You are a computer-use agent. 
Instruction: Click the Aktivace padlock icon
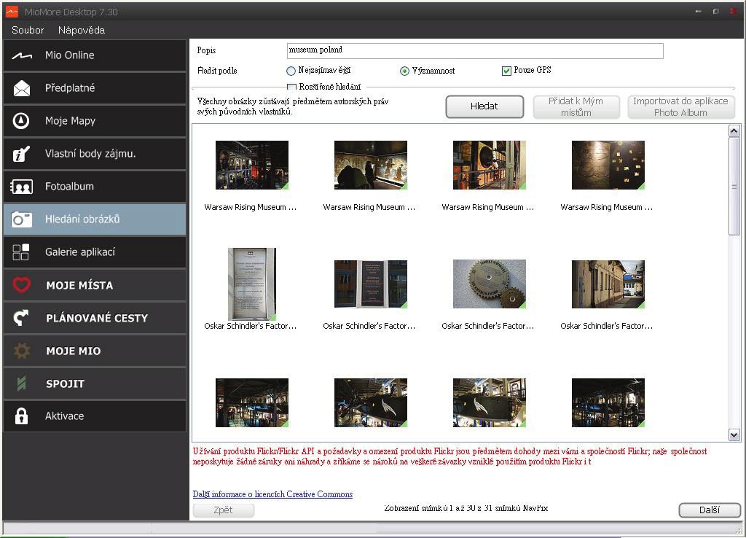click(21, 416)
